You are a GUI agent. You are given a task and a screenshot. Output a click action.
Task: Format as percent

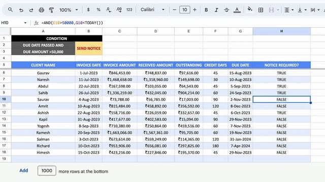99,10
